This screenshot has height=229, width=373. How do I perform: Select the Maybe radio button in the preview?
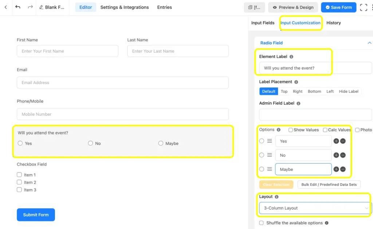pyautogui.click(x=161, y=143)
